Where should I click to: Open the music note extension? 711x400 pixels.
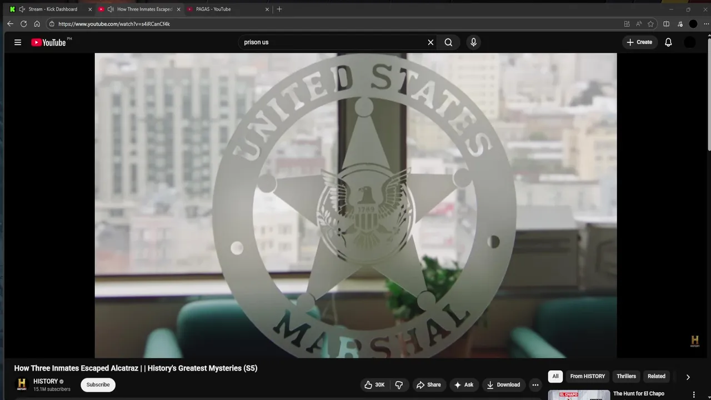coord(680,24)
